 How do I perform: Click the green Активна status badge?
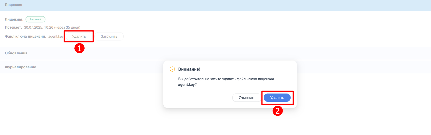[35, 19]
